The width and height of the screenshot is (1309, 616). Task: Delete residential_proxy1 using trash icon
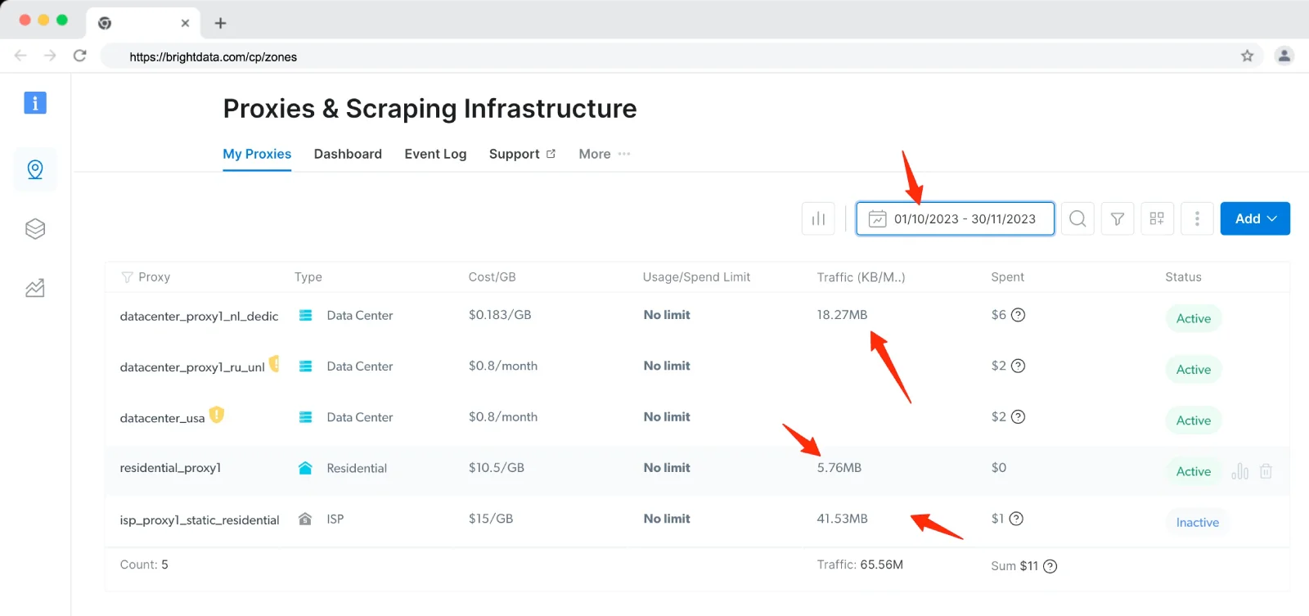1266,471
